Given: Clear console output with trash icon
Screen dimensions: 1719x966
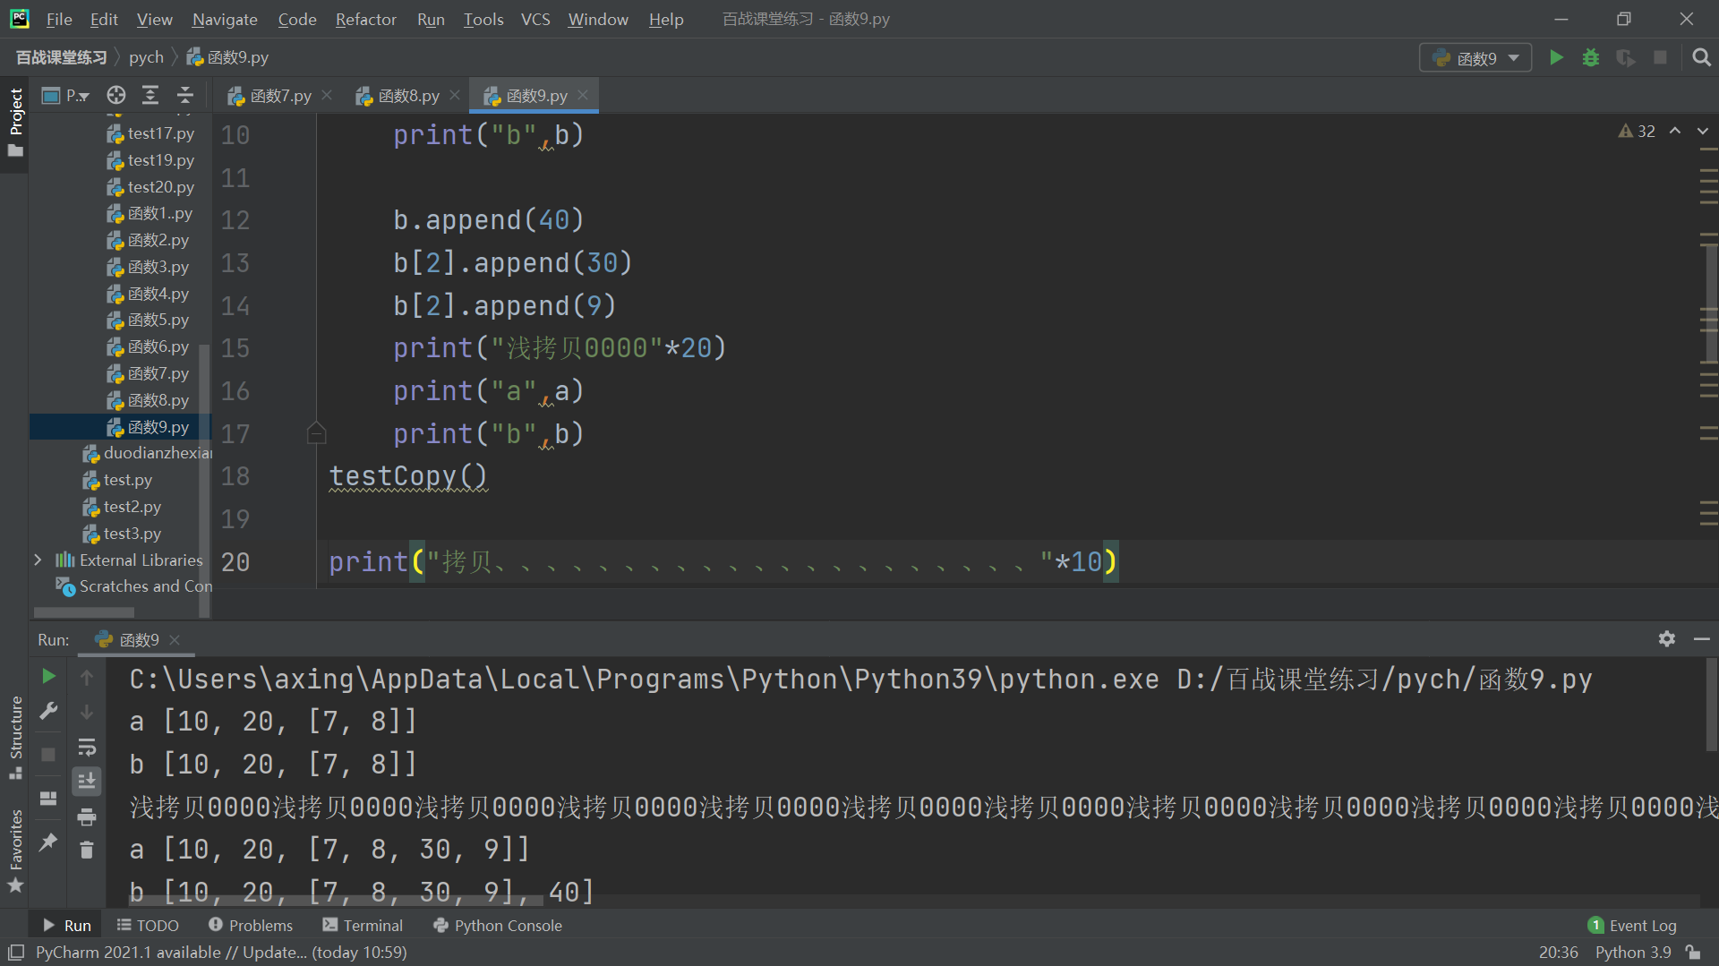Looking at the screenshot, I should pyautogui.click(x=87, y=851).
